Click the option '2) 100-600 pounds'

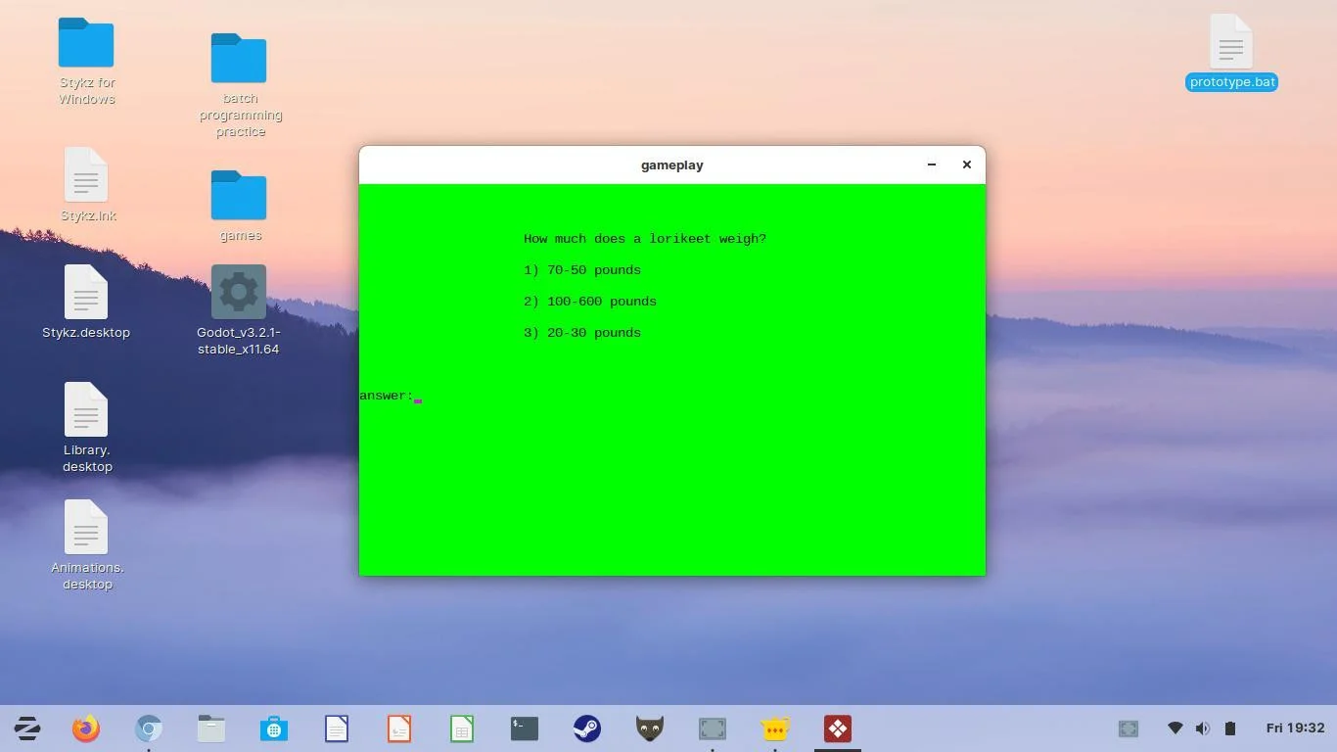[x=590, y=302]
